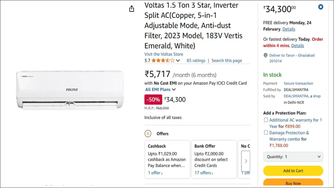Click the orange star rating icons
Image resolution: width=334 pixels, height=188 pixels.
164,60
